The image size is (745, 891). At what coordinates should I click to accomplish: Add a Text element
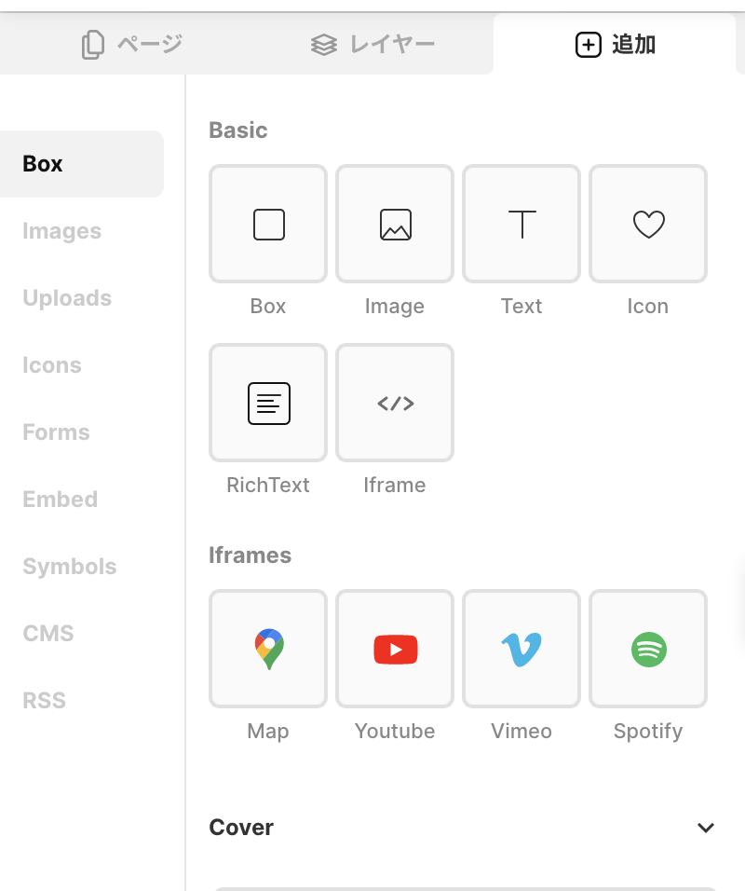(521, 224)
